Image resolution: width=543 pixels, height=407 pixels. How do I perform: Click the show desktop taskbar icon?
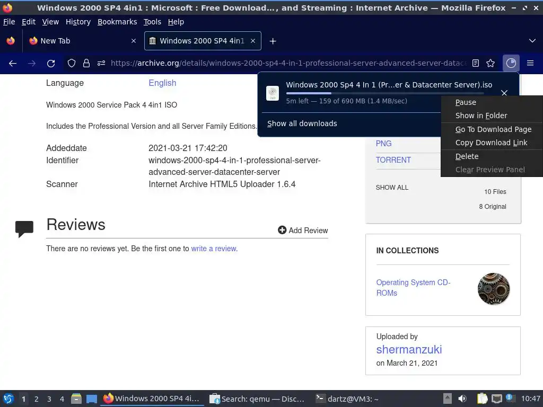91,399
